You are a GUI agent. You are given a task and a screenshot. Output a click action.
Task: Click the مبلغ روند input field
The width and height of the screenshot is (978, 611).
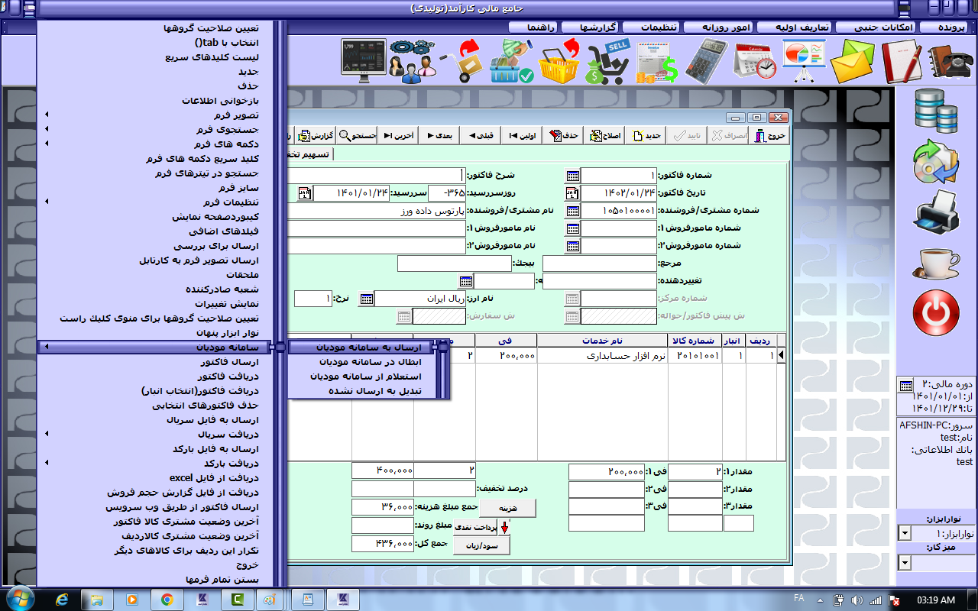(382, 525)
